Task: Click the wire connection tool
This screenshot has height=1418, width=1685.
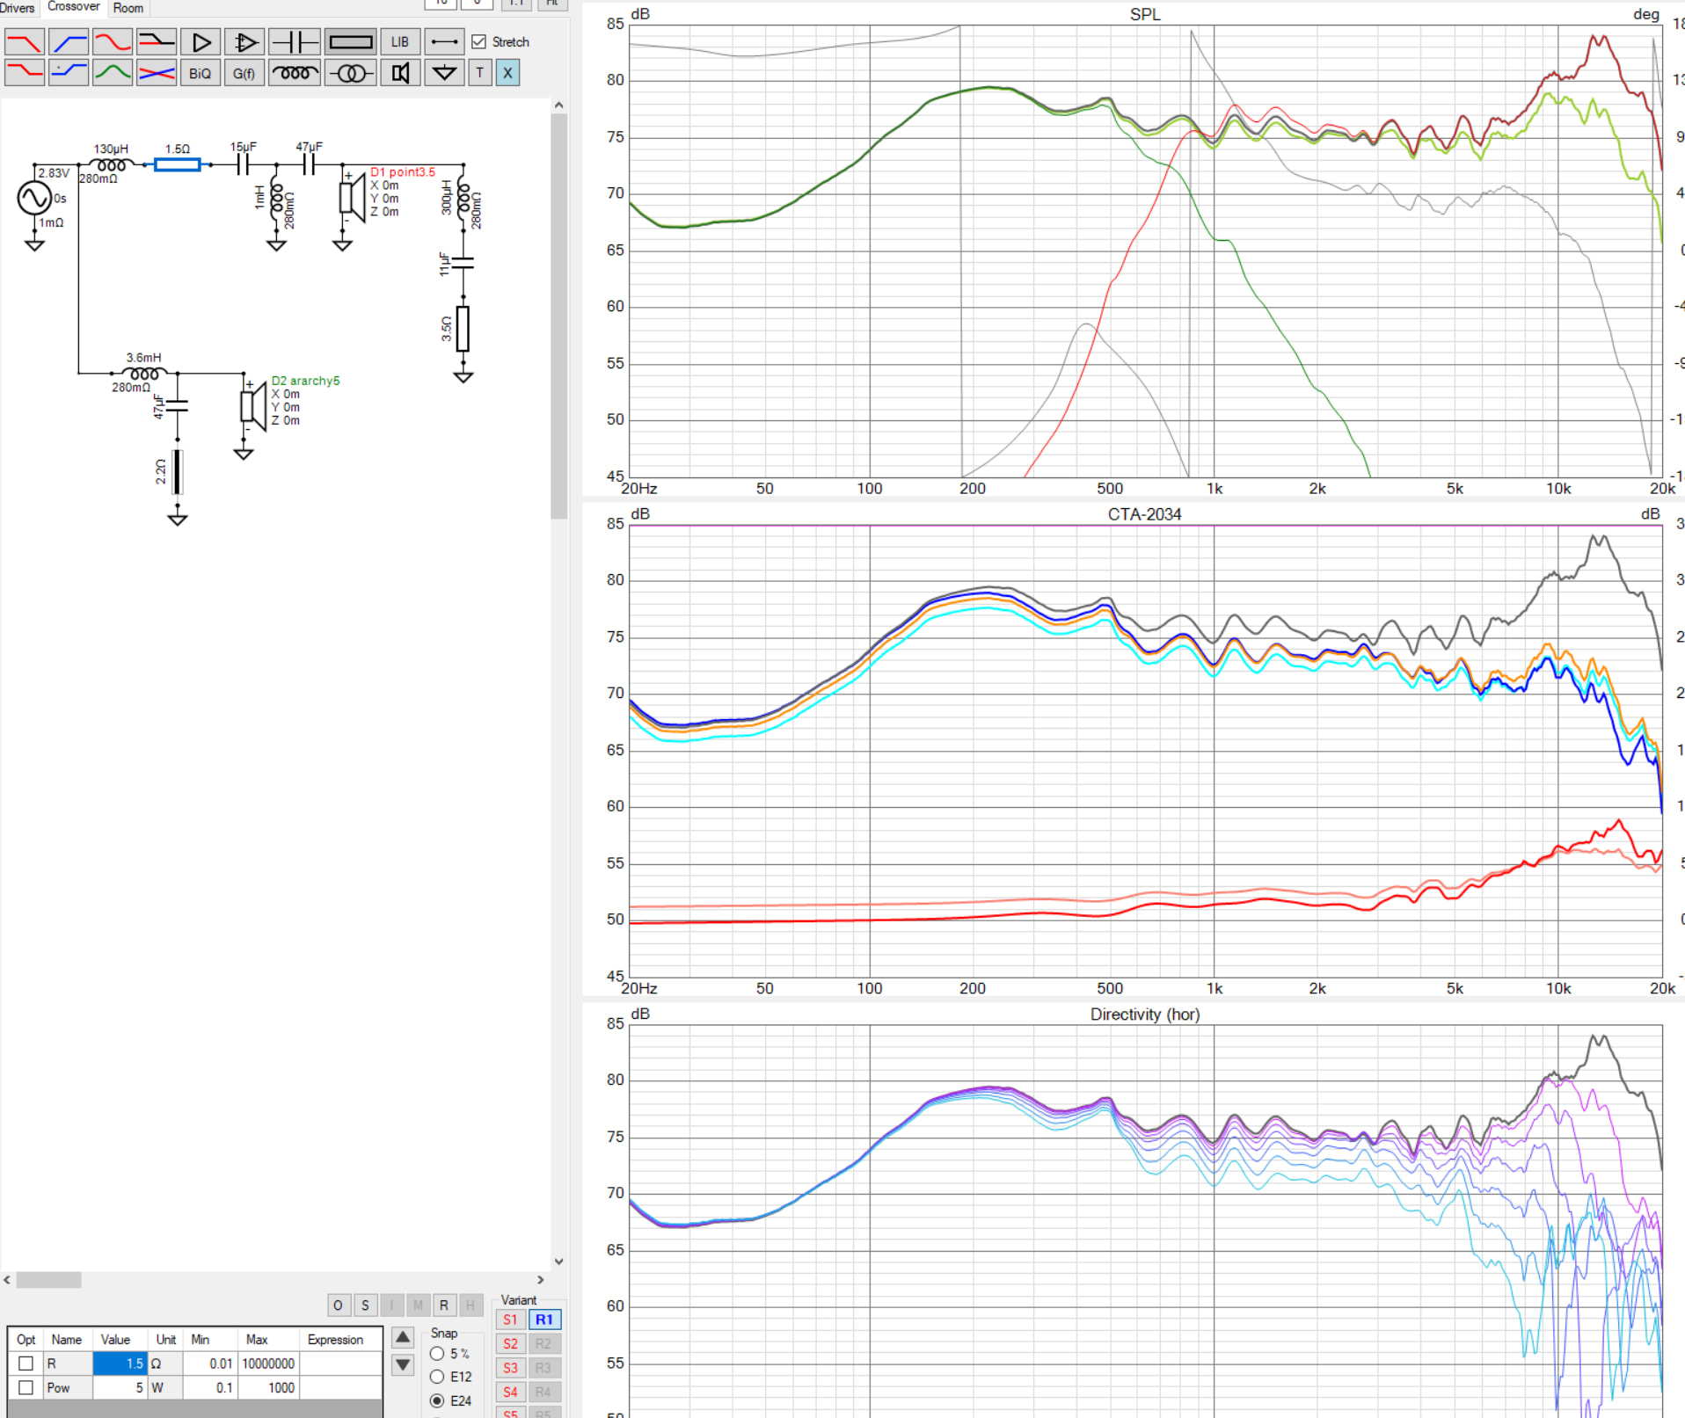Action: pyautogui.click(x=444, y=42)
